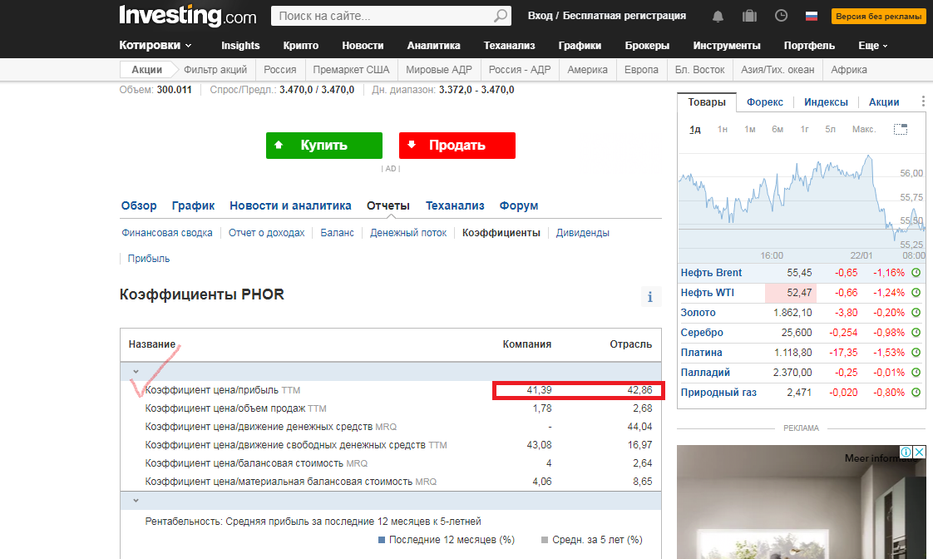Open the Отчет о доходах link
Screen dimensions: 933x559
point(267,233)
